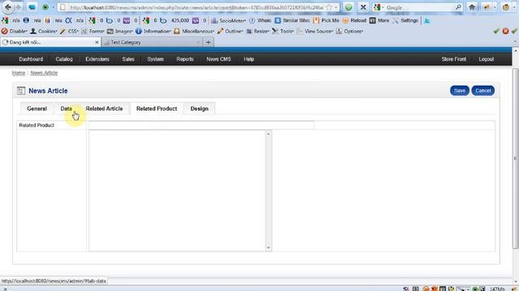Image resolution: width=519 pixels, height=291 pixels.
Task: Open toolbar Settings item
Action: pos(405,20)
